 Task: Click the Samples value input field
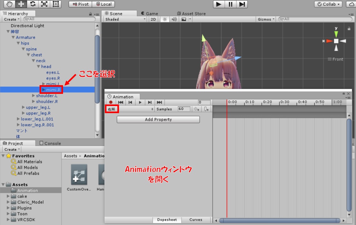(x=183, y=109)
